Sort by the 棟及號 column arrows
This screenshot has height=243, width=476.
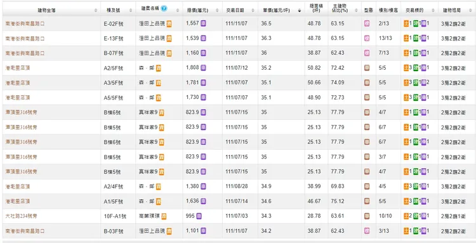(x=131, y=10)
